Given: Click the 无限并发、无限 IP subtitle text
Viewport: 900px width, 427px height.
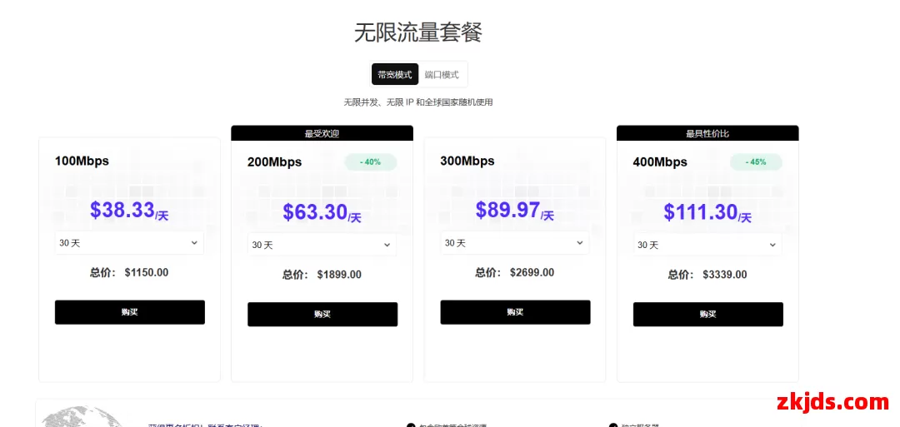Looking at the screenshot, I should coord(417,102).
